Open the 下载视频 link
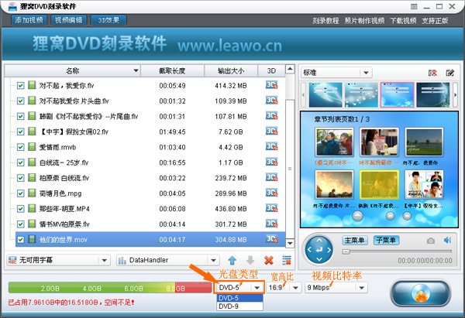 (403, 21)
